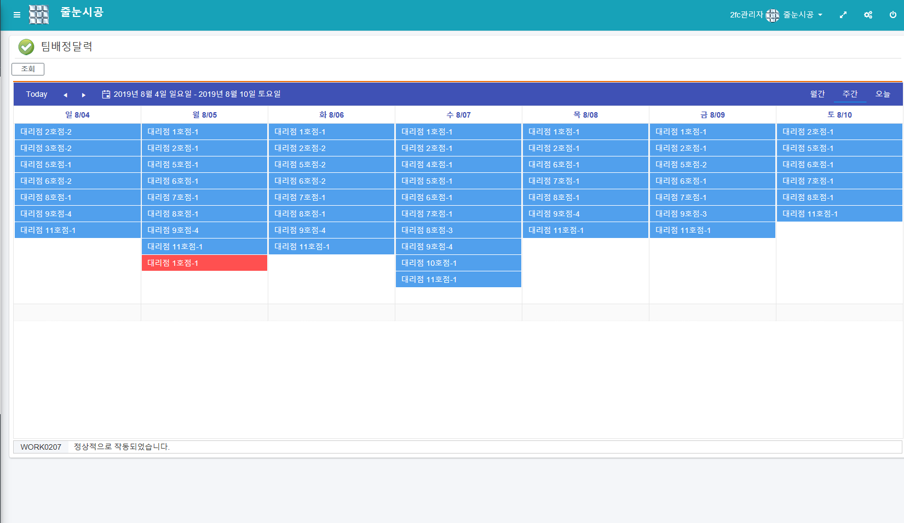Image resolution: width=904 pixels, height=523 pixels.
Task: Expand the 2fc관리자 user dropdown
Action: coord(776,15)
